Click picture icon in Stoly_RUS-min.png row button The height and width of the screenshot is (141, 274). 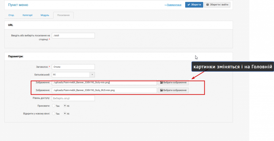(x=161, y=90)
